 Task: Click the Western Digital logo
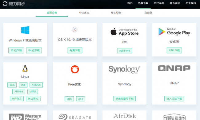[x=25, y=117]
